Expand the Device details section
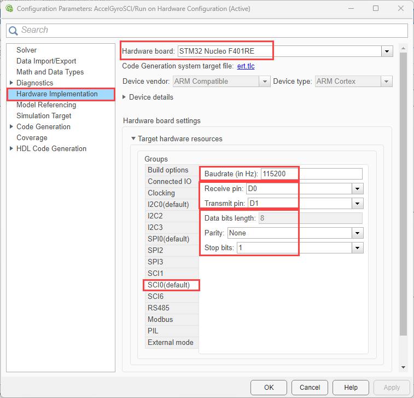This screenshot has height=398, width=414. point(124,97)
